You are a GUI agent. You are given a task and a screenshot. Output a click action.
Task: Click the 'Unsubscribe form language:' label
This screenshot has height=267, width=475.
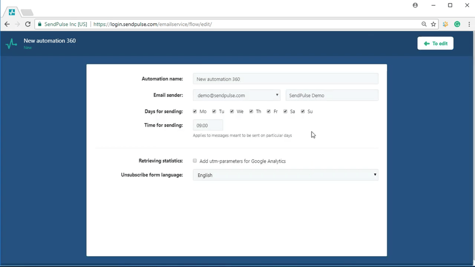point(152,175)
